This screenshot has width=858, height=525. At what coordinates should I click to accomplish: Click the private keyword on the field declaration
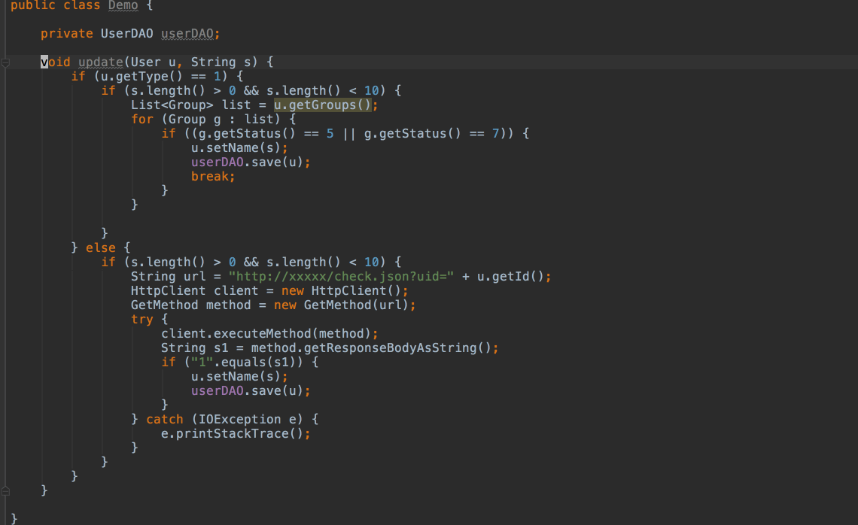click(x=66, y=33)
